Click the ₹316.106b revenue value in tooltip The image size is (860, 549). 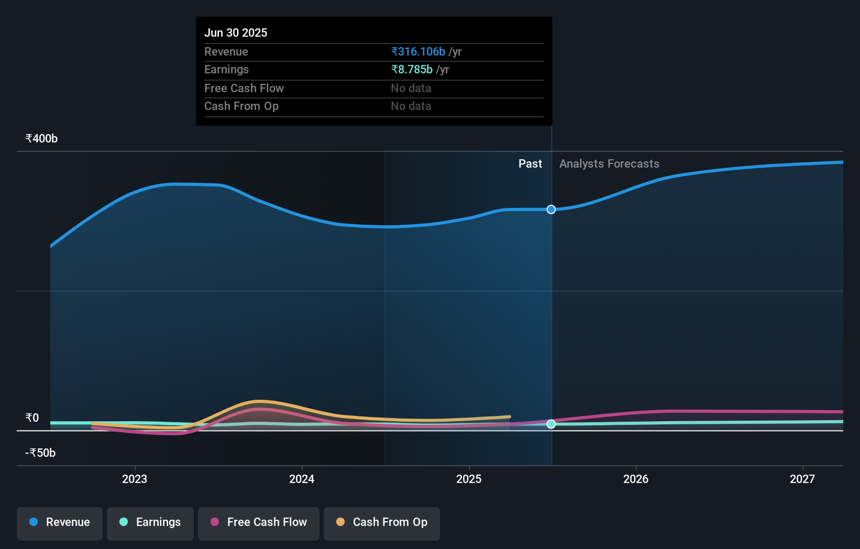tap(418, 52)
